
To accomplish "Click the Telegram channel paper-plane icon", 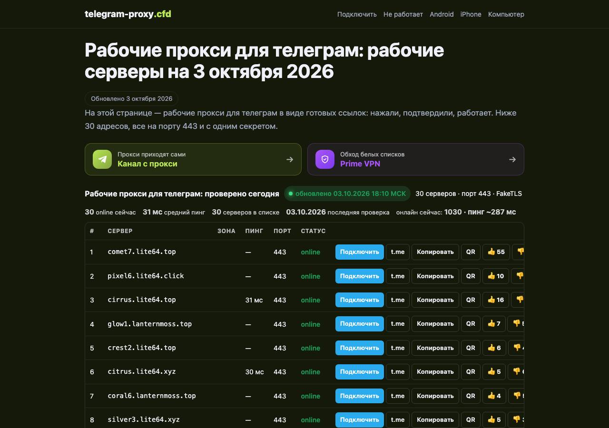I will click(102, 159).
